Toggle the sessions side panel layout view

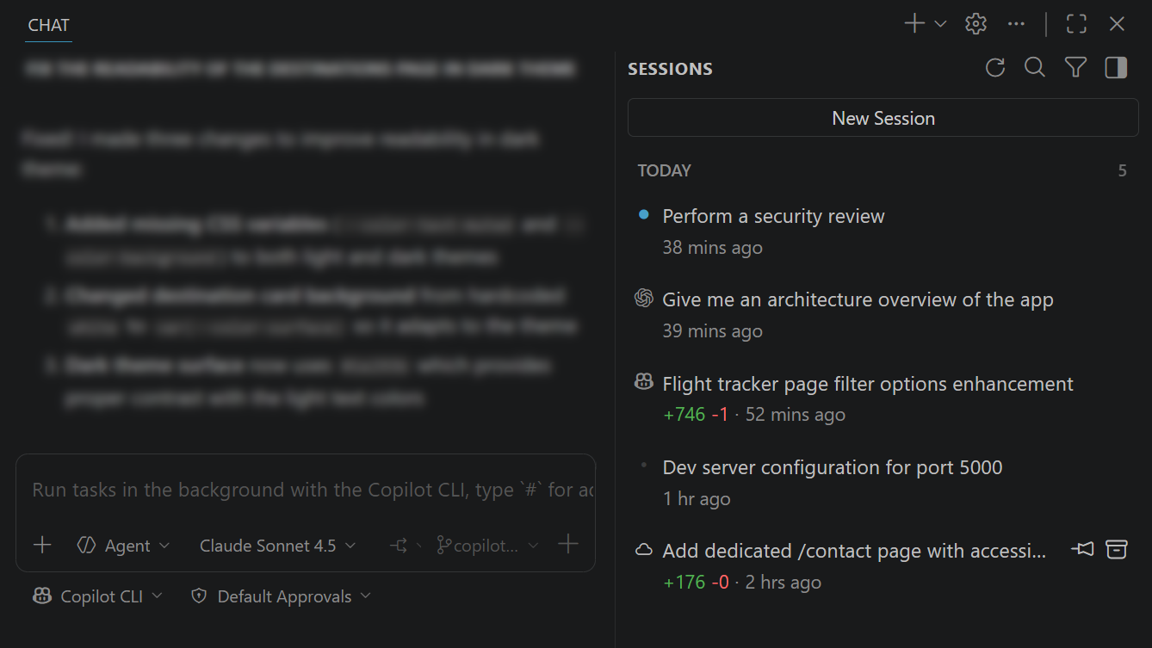pos(1115,67)
